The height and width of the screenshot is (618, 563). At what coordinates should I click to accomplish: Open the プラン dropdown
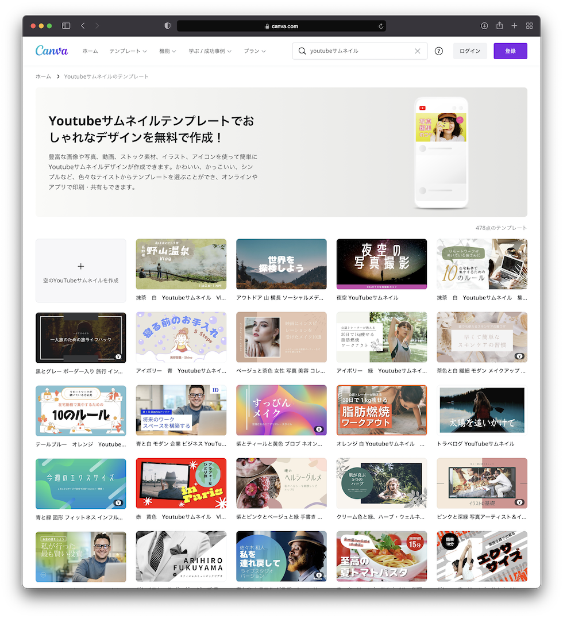coord(254,51)
